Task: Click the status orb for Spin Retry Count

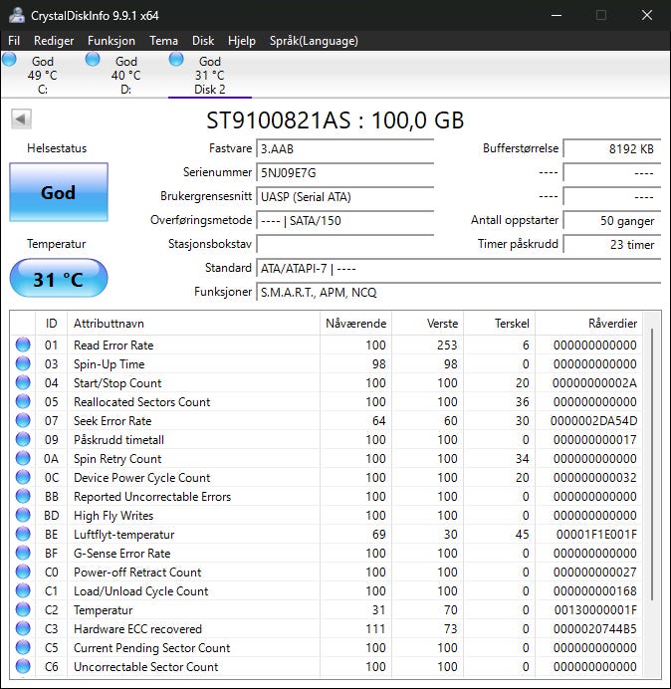Action: click(x=23, y=458)
